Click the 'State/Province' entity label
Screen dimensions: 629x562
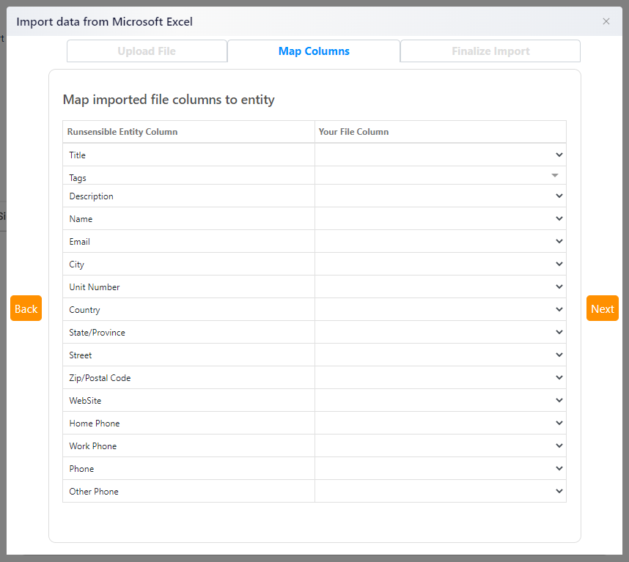click(x=97, y=333)
